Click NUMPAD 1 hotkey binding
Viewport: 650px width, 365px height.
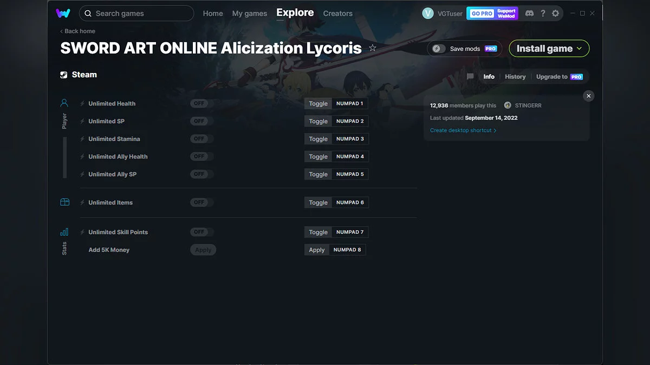click(350, 103)
